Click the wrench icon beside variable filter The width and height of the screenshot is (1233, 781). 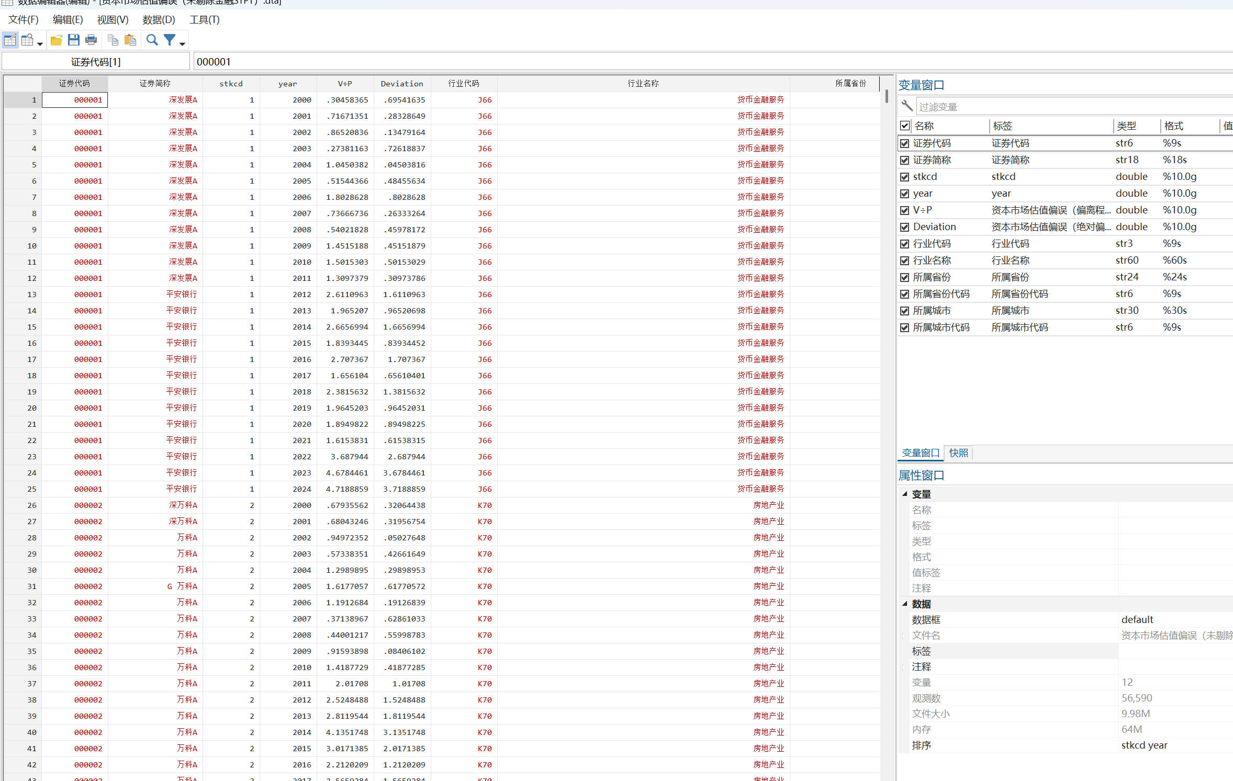(x=907, y=106)
